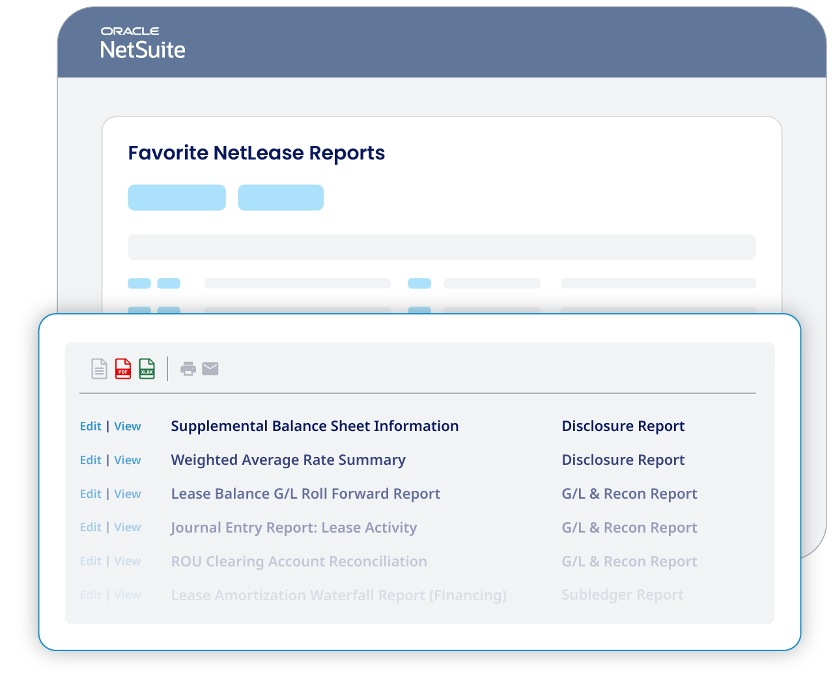The image size is (833, 694).
Task: Click the first blue placeholder button under heading
Action: pyautogui.click(x=176, y=197)
